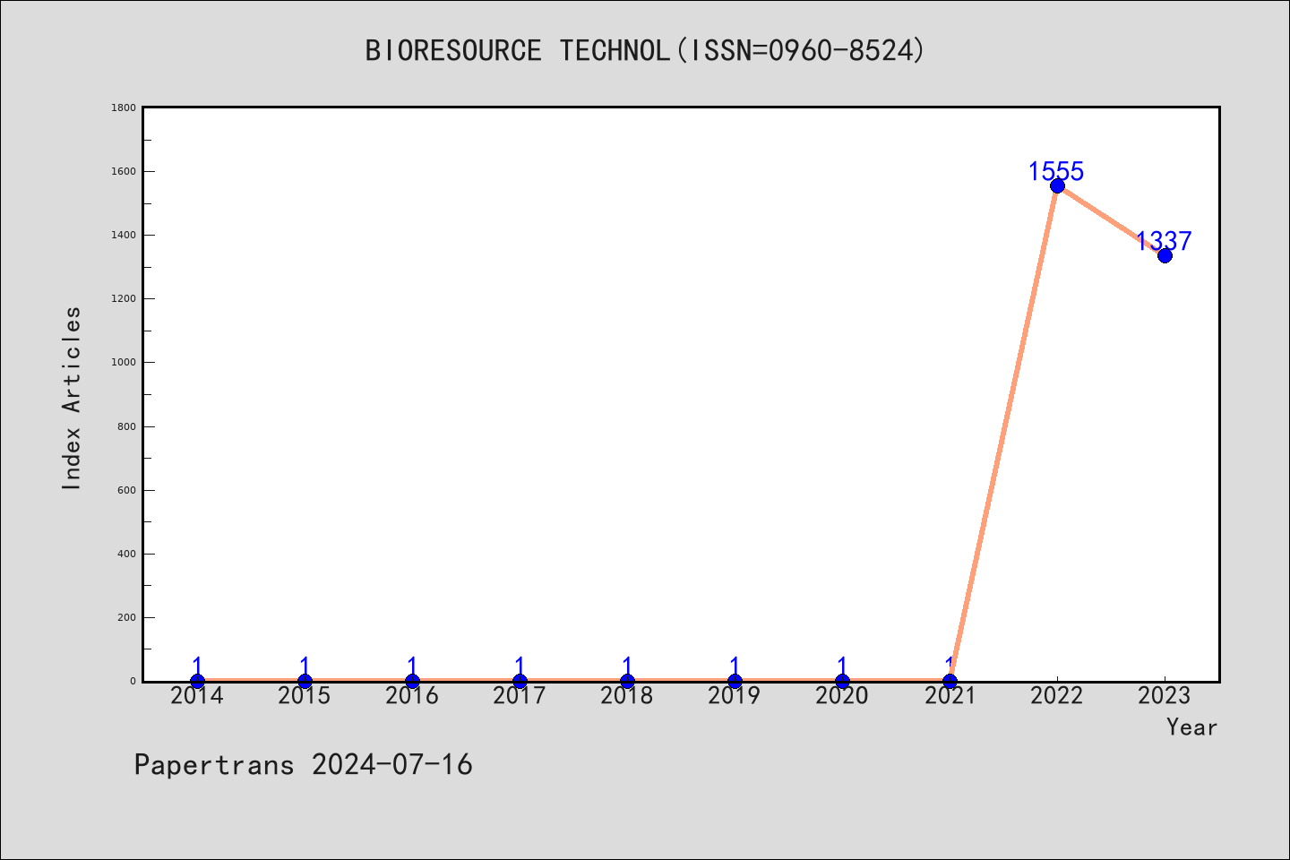Click the 2017 data point marker
1290x860 pixels.
tap(520, 682)
